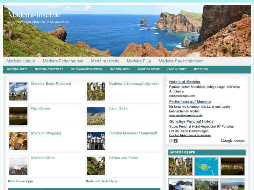This screenshot has width=254, height=190.
Task: Open the Nachtleben link
Action: coord(41,108)
